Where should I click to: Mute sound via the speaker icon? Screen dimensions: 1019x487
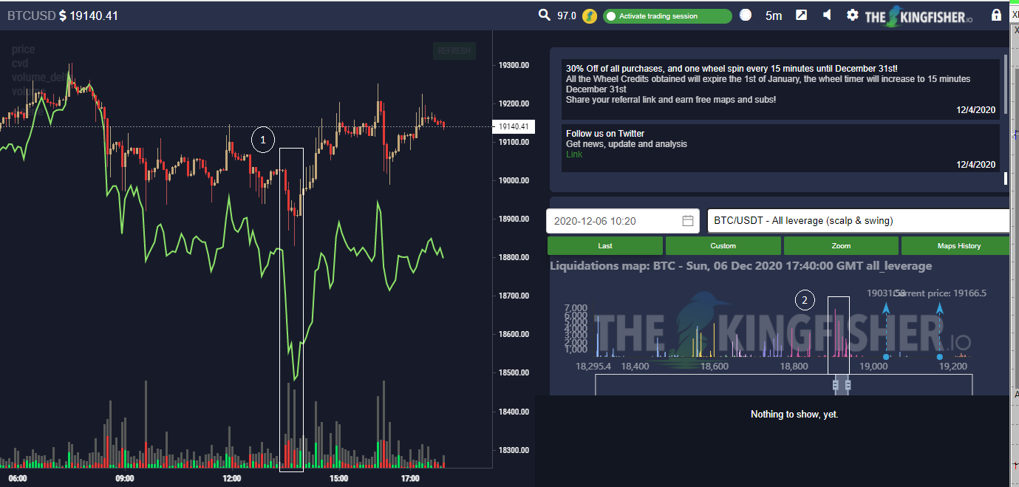pos(826,14)
